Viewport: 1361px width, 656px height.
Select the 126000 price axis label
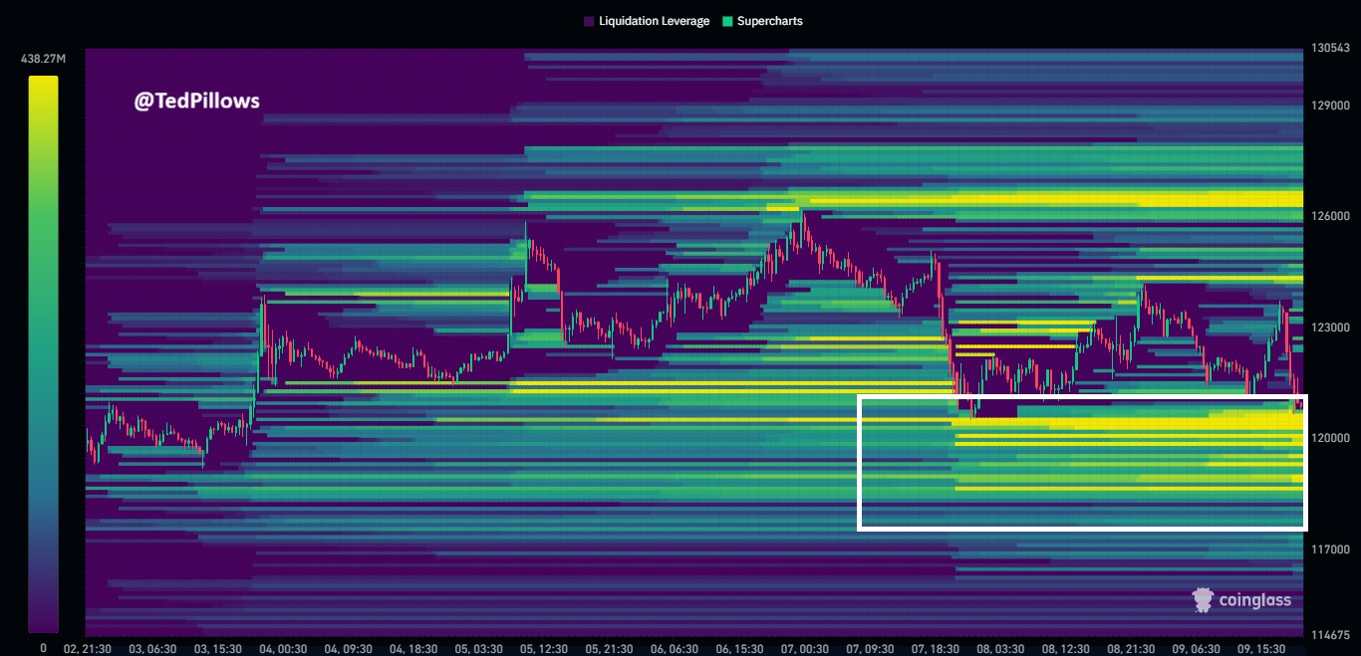click(x=1330, y=216)
